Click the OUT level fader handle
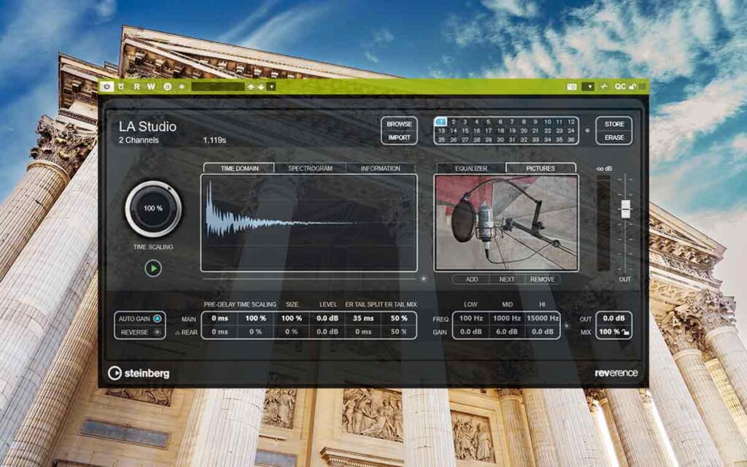The height and width of the screenshot is (467, 747). 625,209
